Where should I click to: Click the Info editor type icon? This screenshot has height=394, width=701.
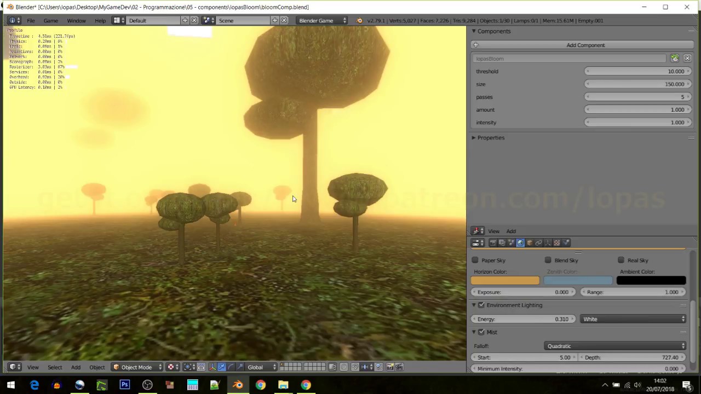[x=13, y=20]
